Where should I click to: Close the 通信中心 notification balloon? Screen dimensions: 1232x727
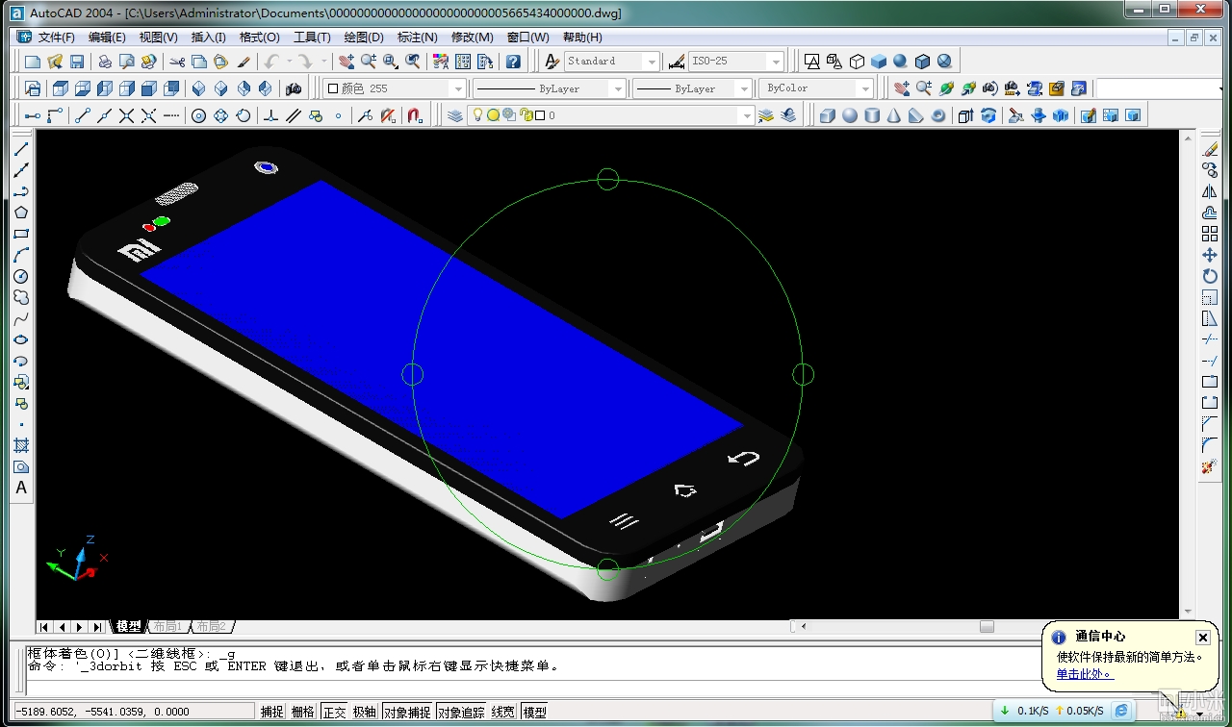pyautogui.click(x=1202, y=638)
